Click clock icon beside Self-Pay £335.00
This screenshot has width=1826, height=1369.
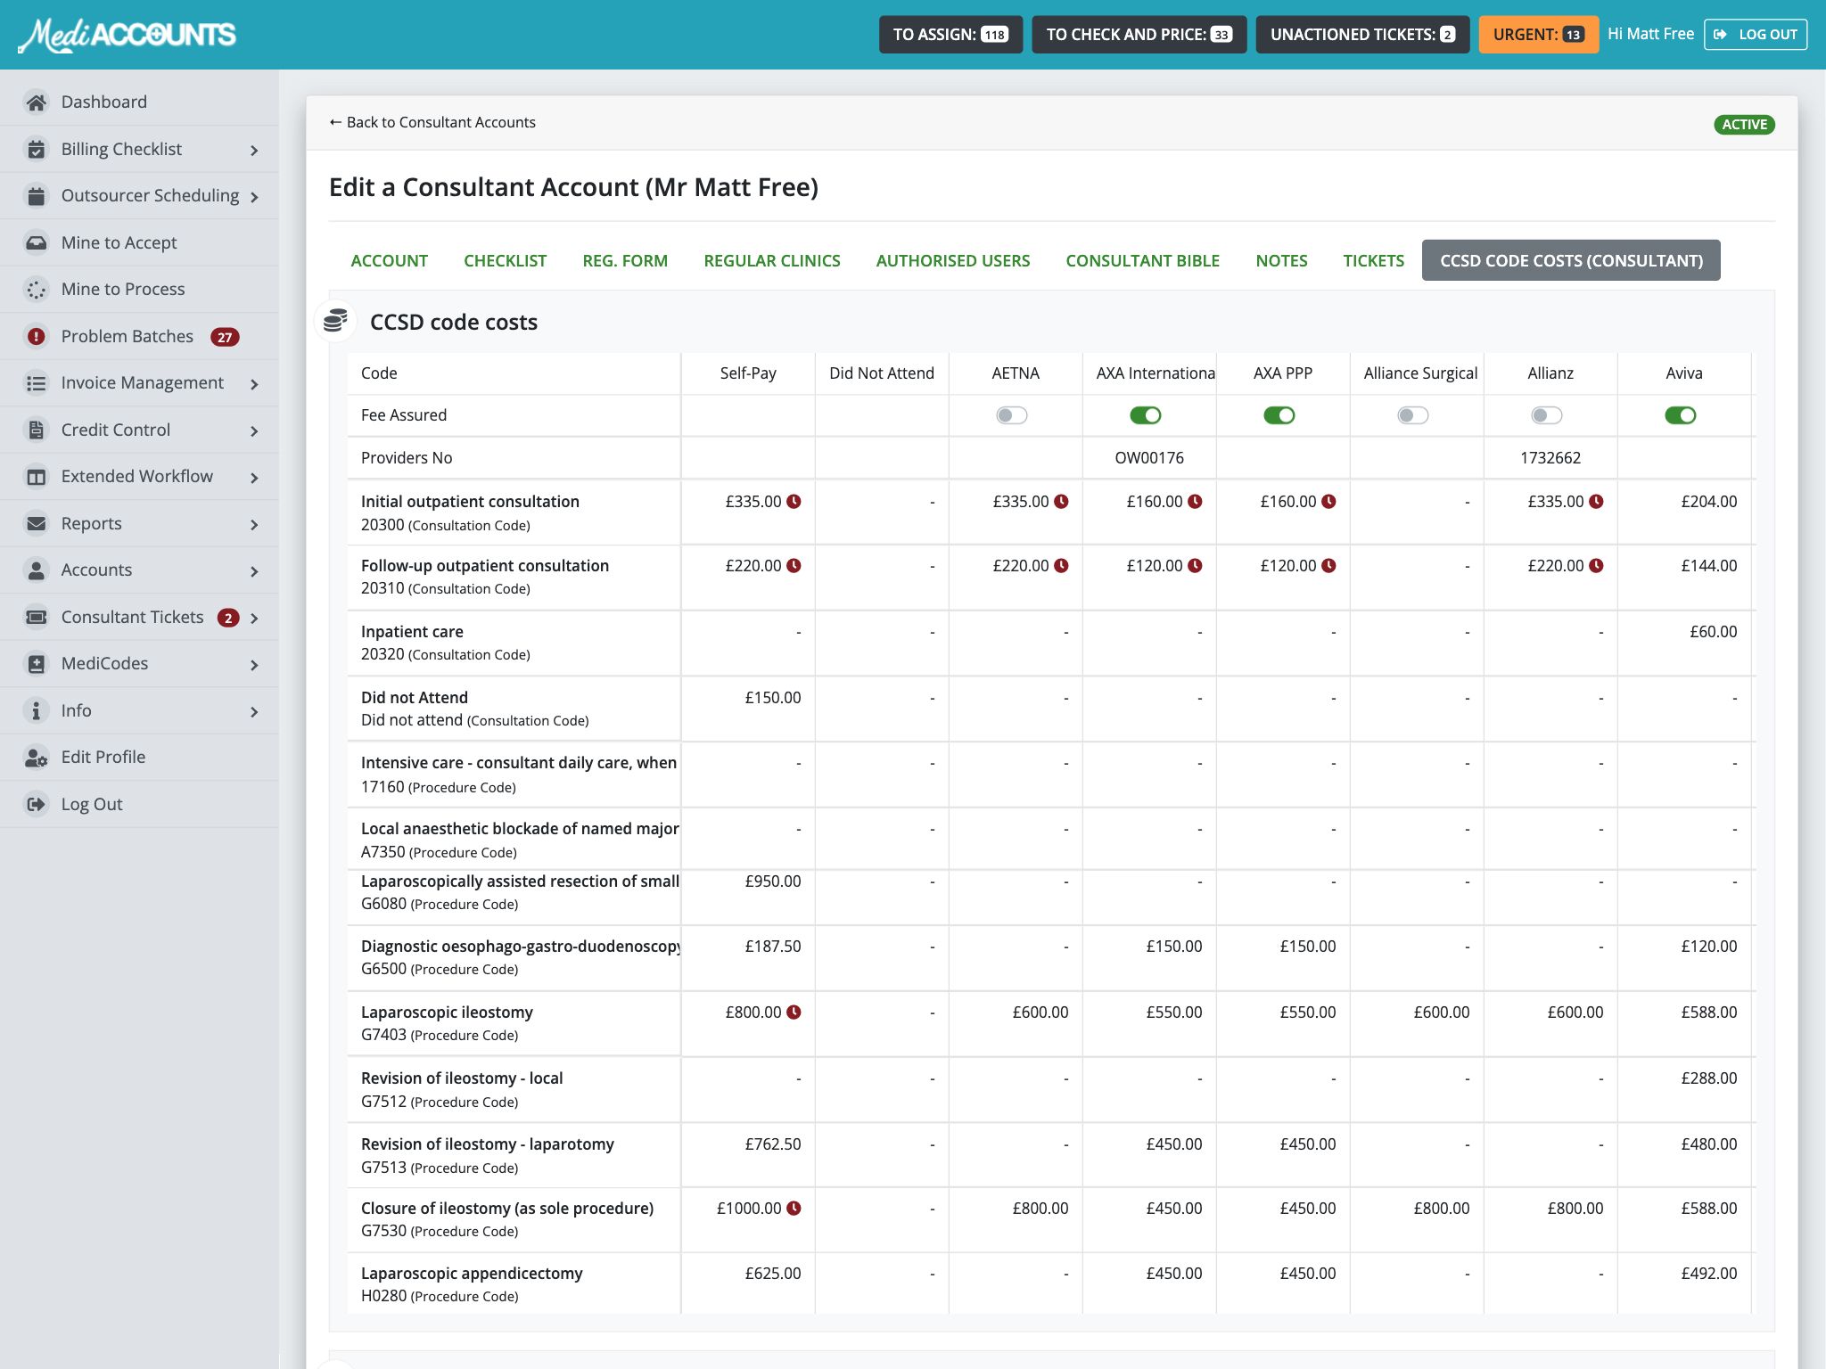(794, 502)
